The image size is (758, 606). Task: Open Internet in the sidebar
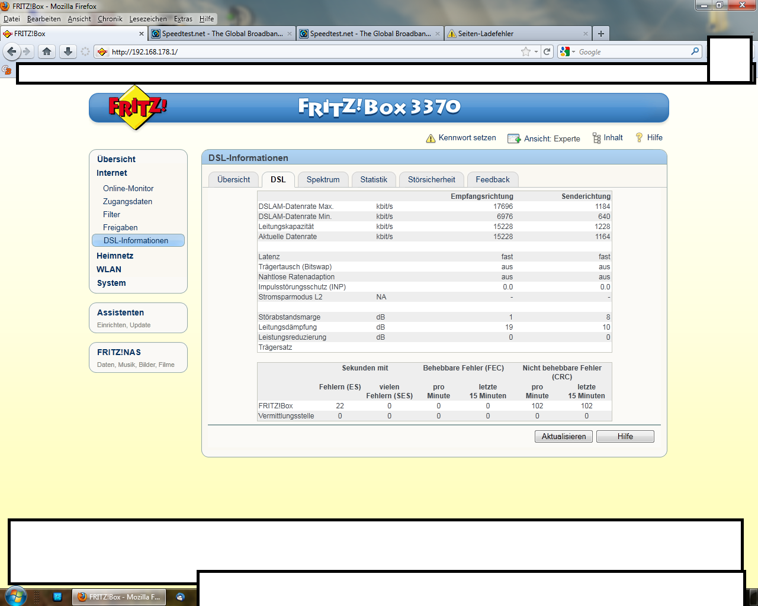pyautogui.click(x=112, y=173)
